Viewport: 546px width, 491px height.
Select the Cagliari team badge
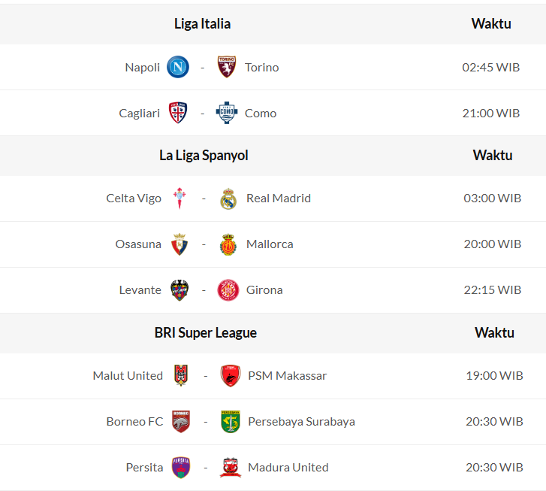point(178,113)
